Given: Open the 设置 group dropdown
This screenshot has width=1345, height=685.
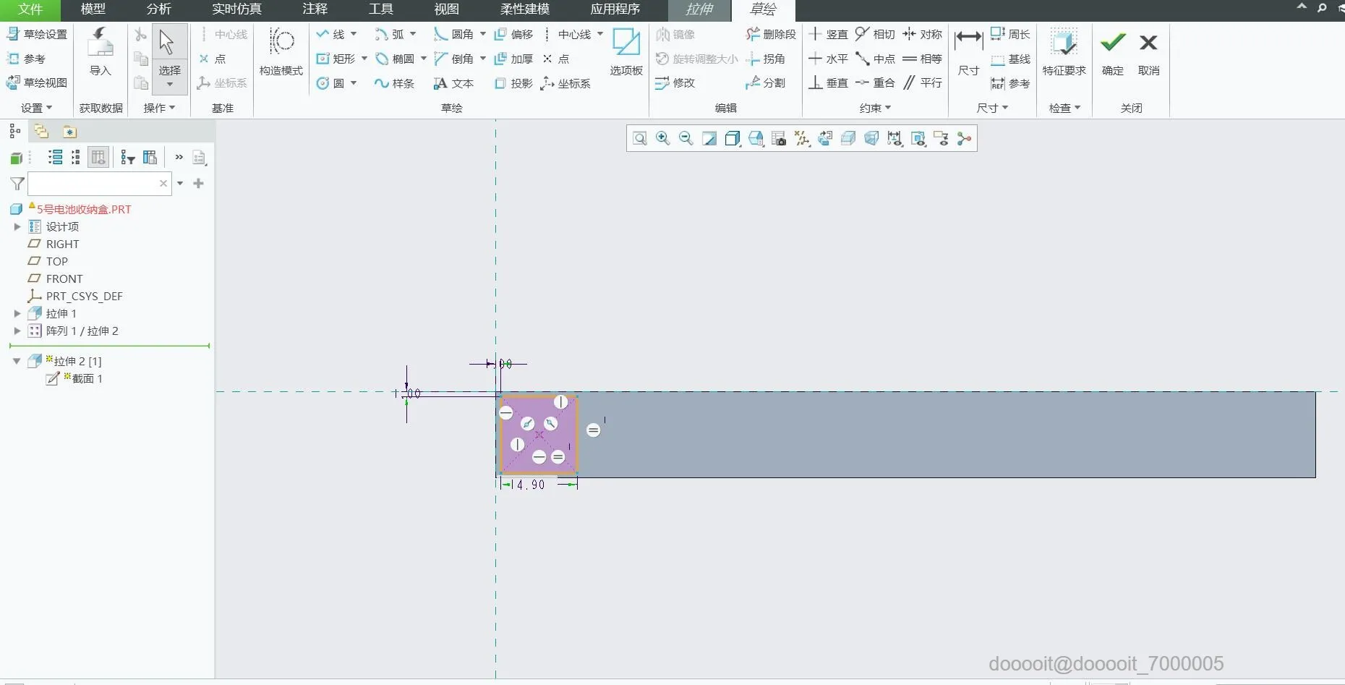Looking at the screenshot, I should click(x=37, y=108).
